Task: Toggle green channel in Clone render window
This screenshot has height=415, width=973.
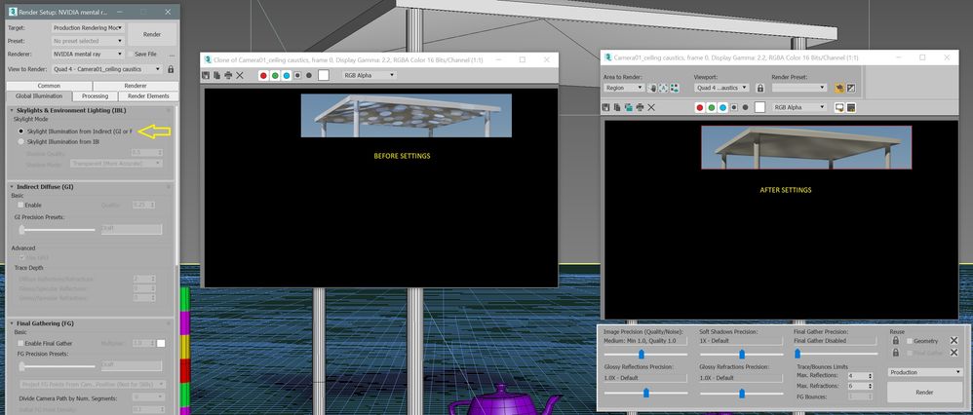Action: pyautogui.click(x=275, y=75)
